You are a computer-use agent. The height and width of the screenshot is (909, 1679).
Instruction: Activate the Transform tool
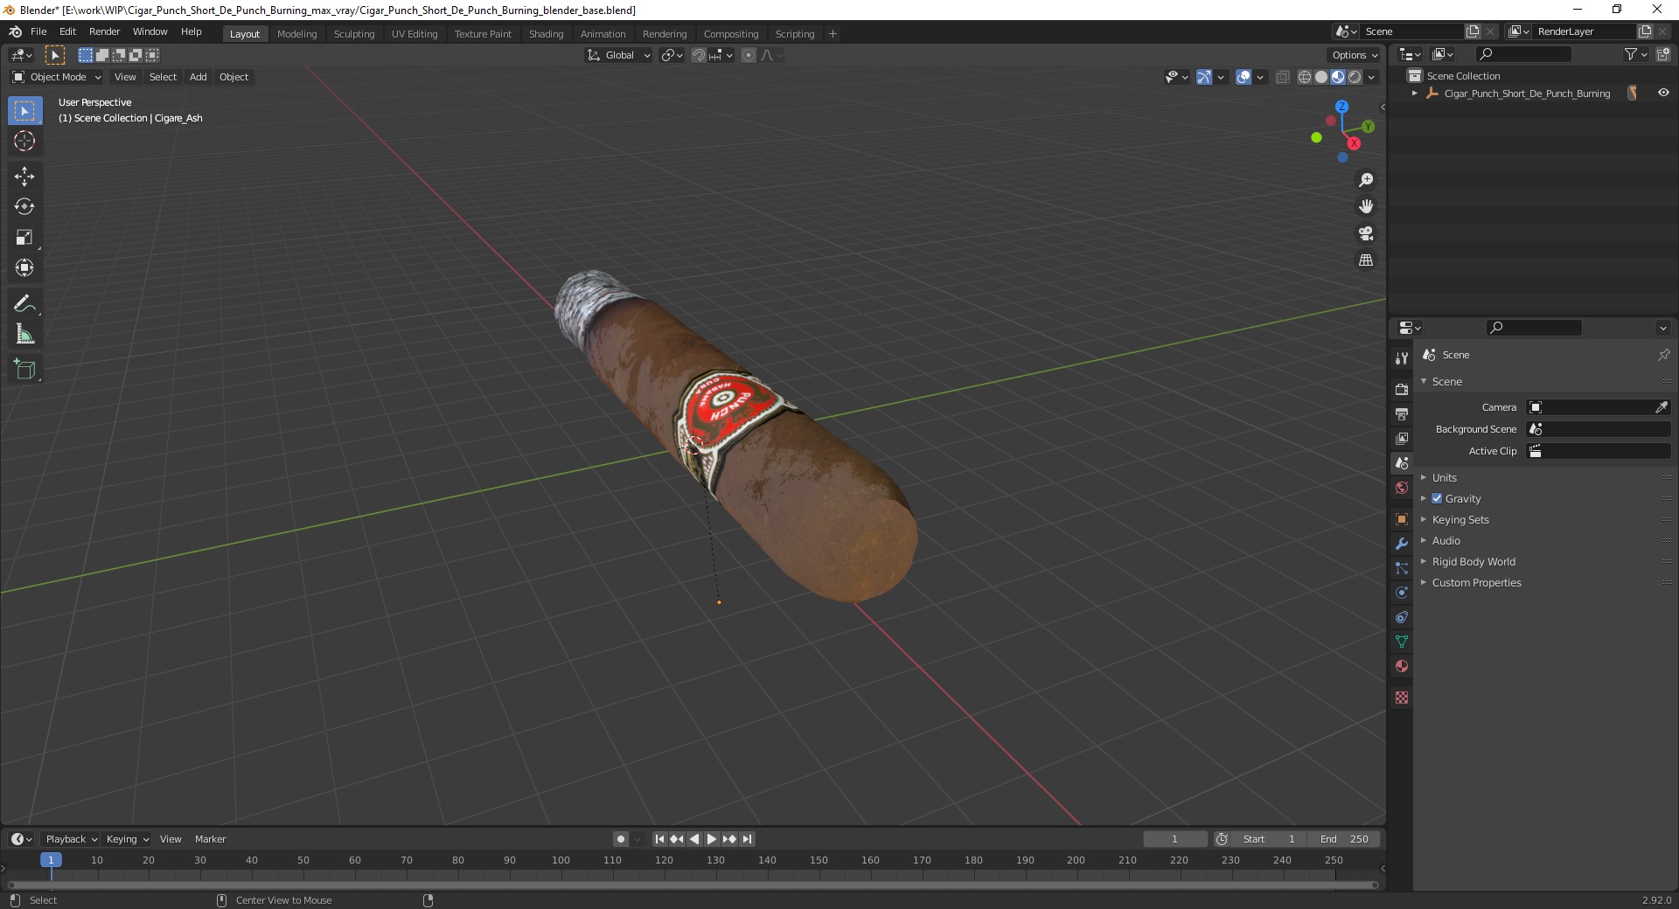(x=24, y=268)
